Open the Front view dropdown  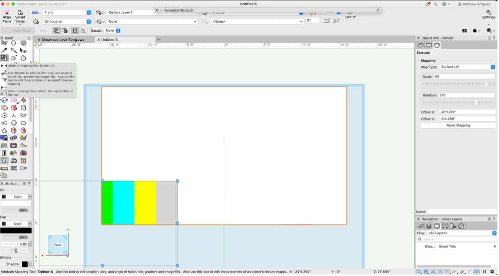tap(67, 12)
